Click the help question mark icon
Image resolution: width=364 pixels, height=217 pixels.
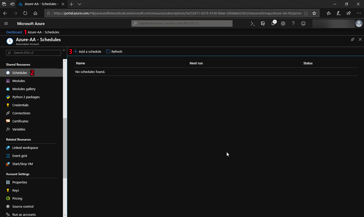293,23
